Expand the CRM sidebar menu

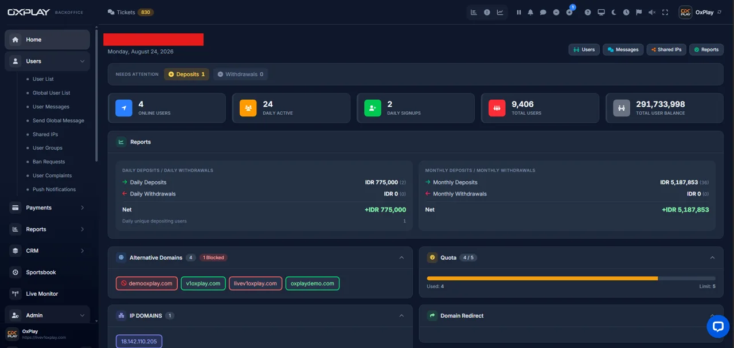47,251
